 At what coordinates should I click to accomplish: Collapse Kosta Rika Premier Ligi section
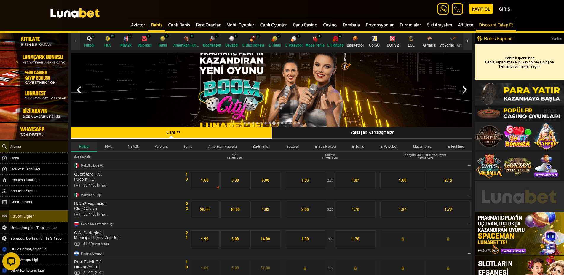click(469, 224)
